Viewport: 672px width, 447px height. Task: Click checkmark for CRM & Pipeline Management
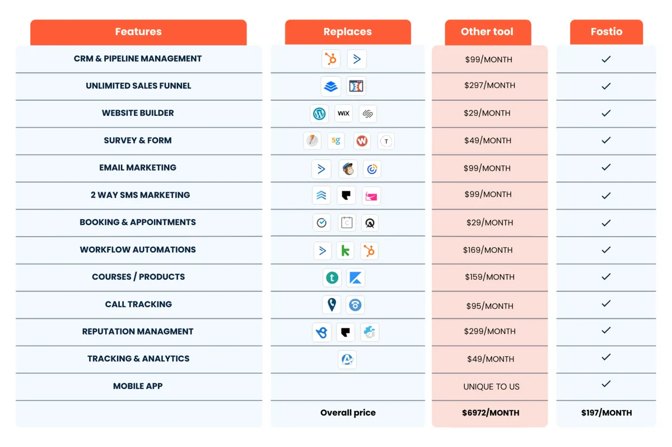pyautogui.click(x=606, y=59)
